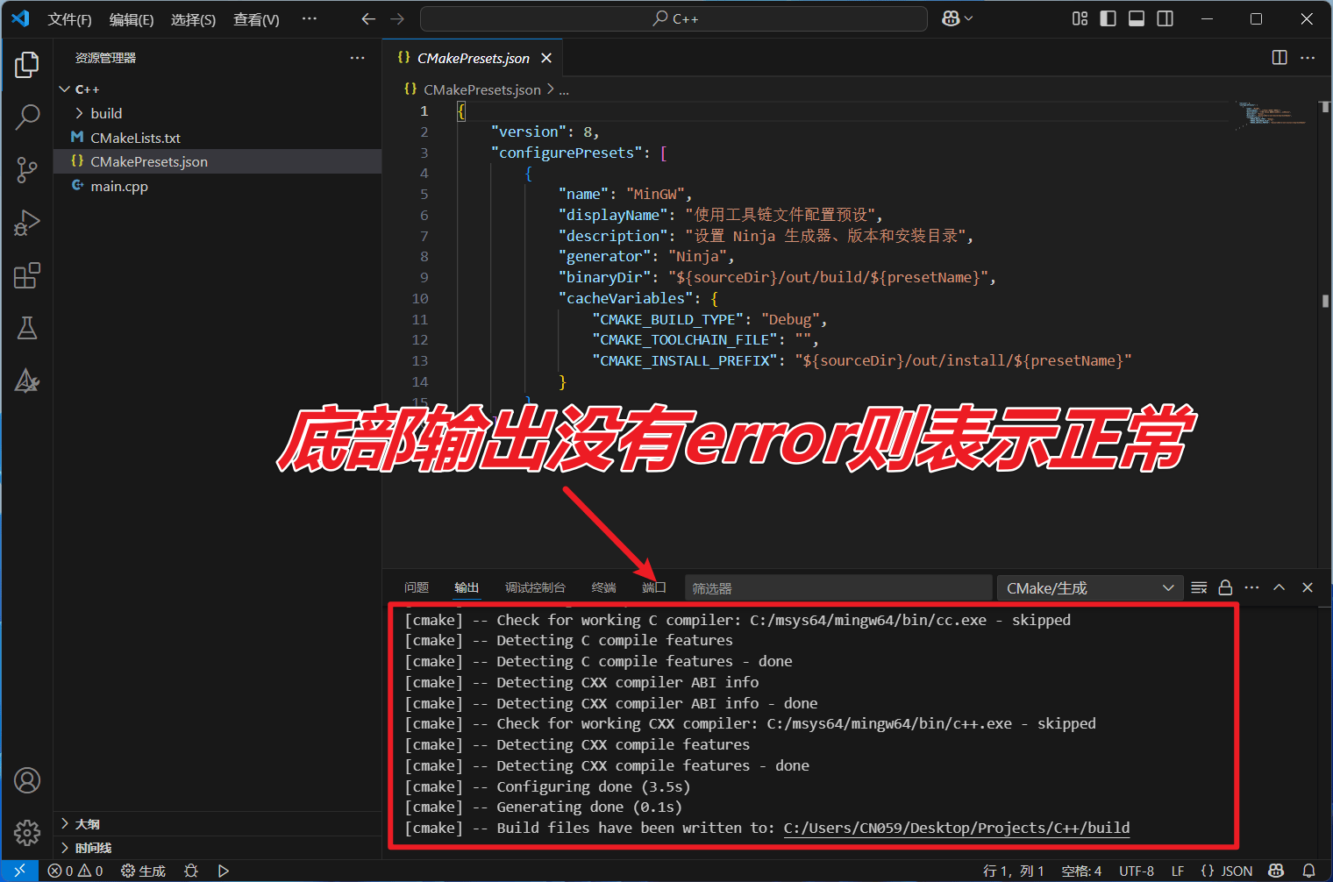Screen dimensions: 1333x882
Task: Expand the 大纲 outline section
Action: 87,824
